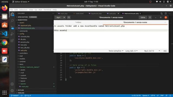This screenshot has height=97, width=173.
Task: Open the Source Control view
Action: [x=12, y=27]
